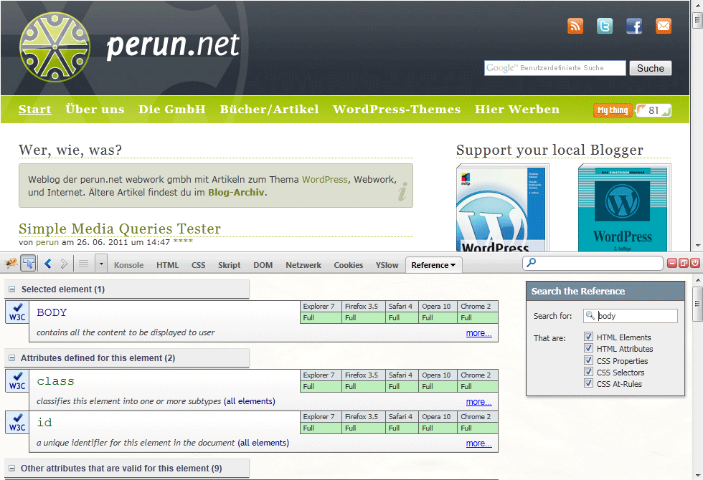Image resolution: width=703 pixels, height=480 pixels.
Task: Click (all elements) link in id row
Action: (x=263, y=443)
